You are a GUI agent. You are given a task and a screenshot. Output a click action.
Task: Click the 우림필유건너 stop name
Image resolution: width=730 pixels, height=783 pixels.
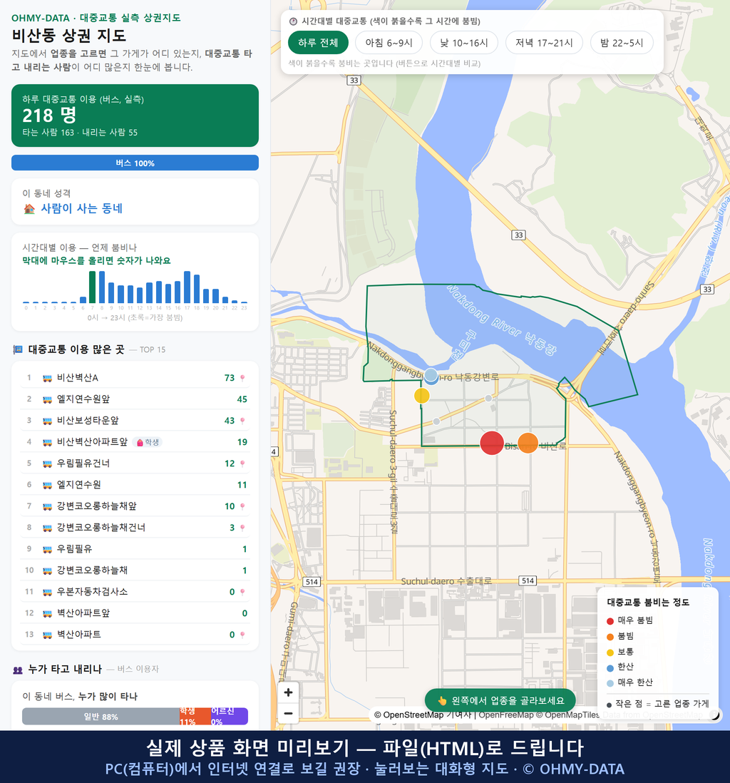(x=83, y=464)
